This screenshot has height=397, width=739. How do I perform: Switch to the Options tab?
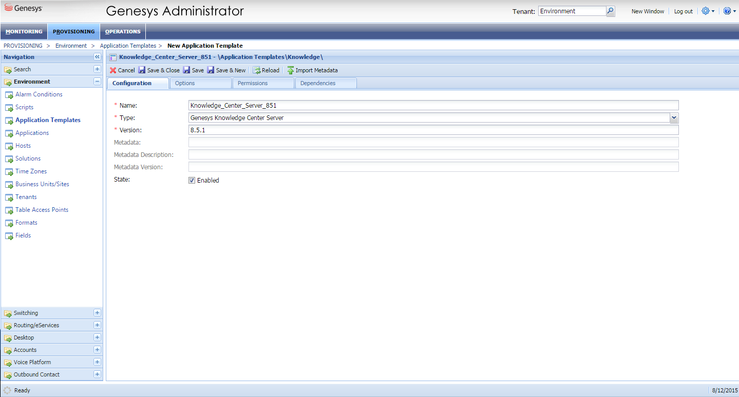pyautogui.click(x=200, y=83)
